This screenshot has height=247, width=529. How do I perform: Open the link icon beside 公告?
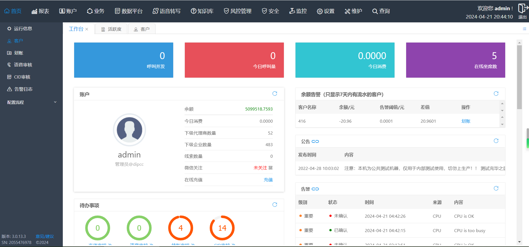coord(315,141)
